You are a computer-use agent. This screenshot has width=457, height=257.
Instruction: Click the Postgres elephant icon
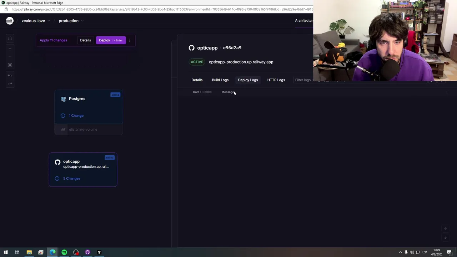(63, 99)
